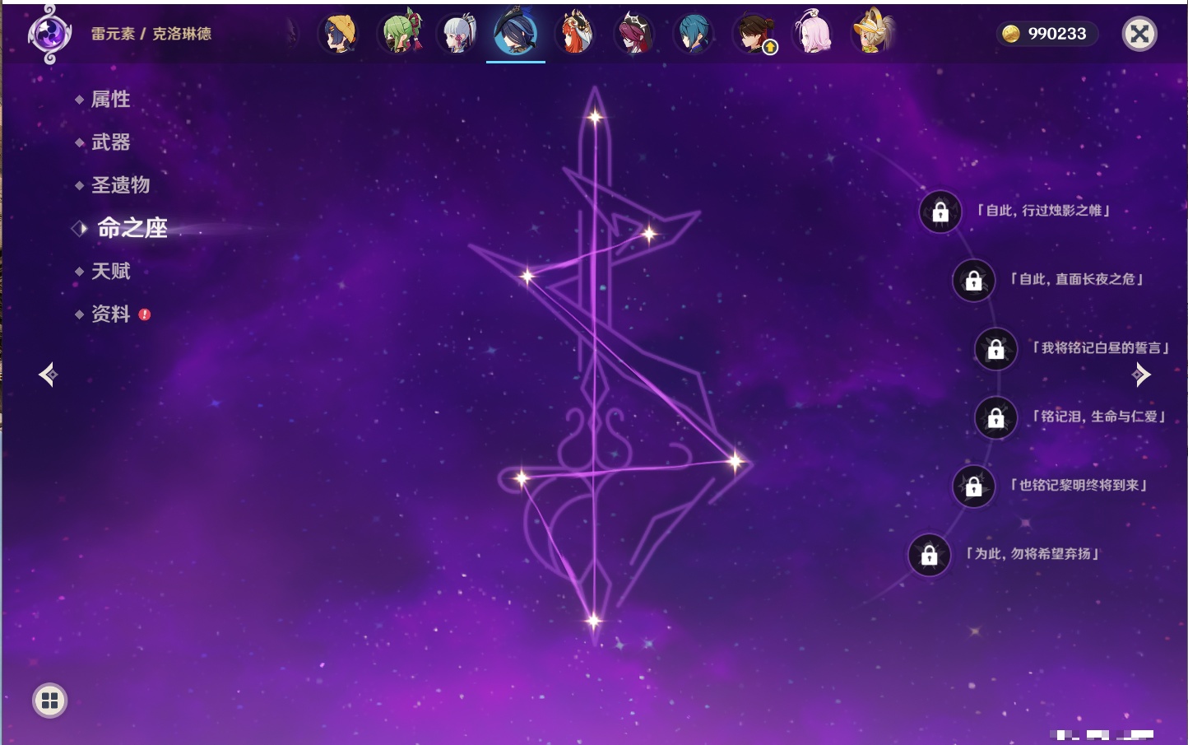Select the blonde character with cat-ear hat
1188x745 pixels.
point(872,32)
